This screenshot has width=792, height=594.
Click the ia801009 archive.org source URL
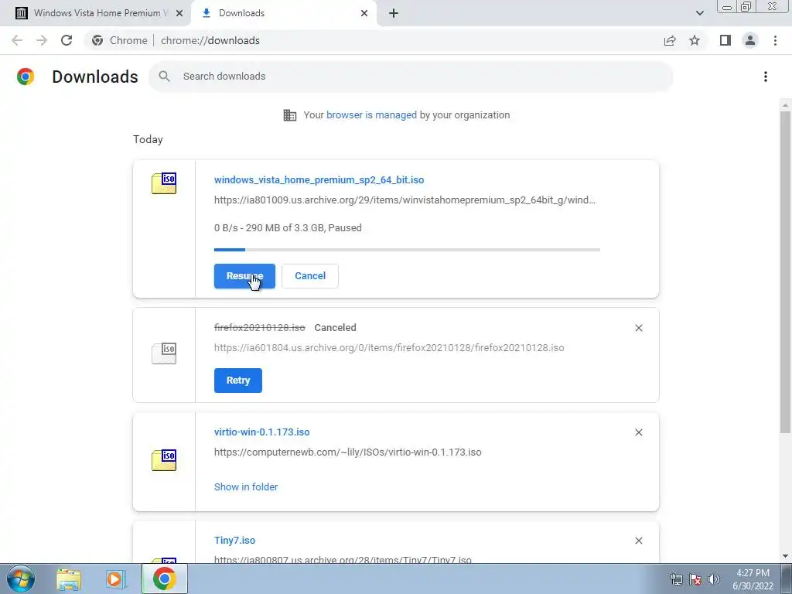(x=405, y=200)
